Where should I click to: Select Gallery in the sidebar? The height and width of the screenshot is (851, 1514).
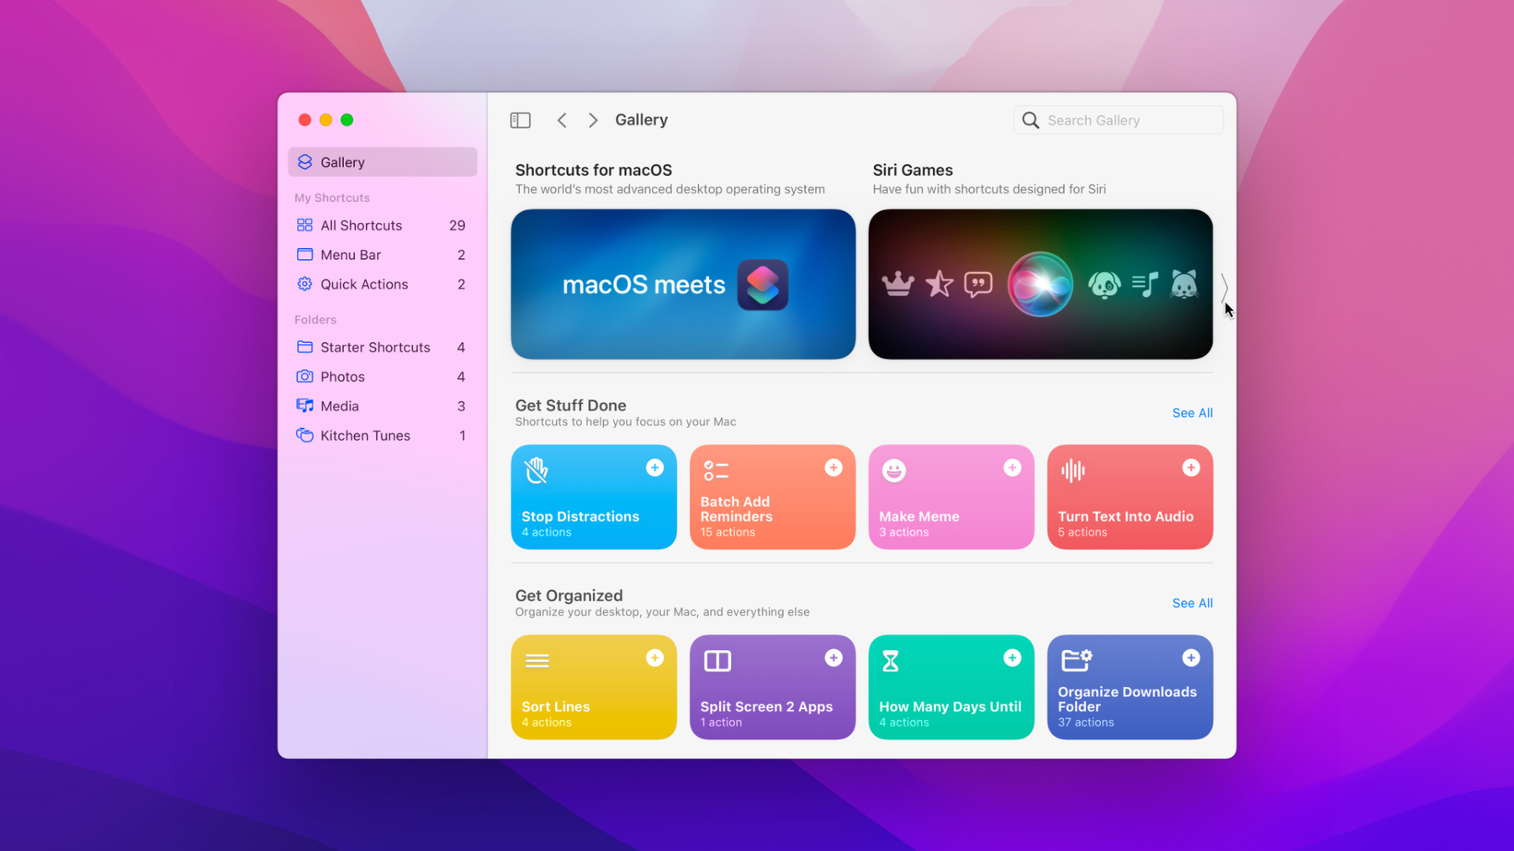click(x=382, y=162)
